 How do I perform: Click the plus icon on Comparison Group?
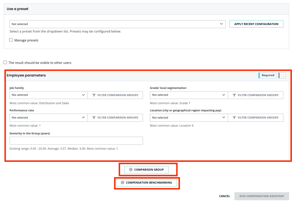131,170
